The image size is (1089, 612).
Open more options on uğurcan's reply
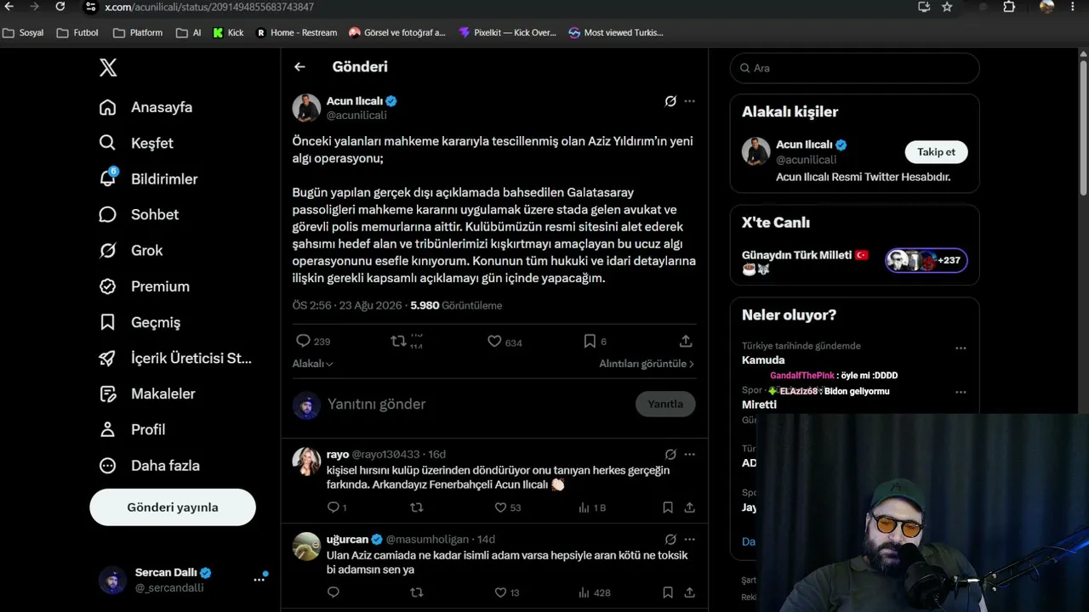689,540
